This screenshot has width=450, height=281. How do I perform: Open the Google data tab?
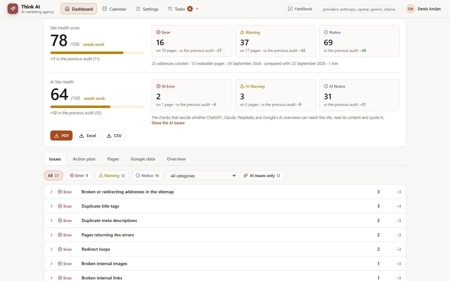click(x=143, y=159)
